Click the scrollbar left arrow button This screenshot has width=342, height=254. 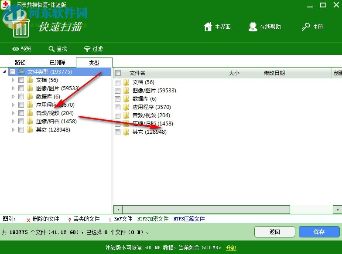point(118,210)
